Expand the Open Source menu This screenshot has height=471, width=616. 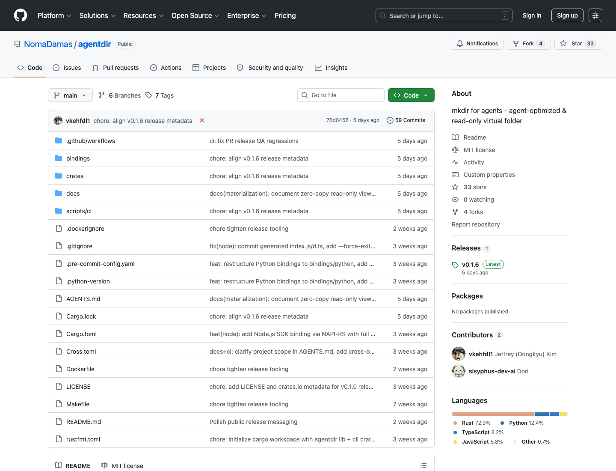point(195,15)
